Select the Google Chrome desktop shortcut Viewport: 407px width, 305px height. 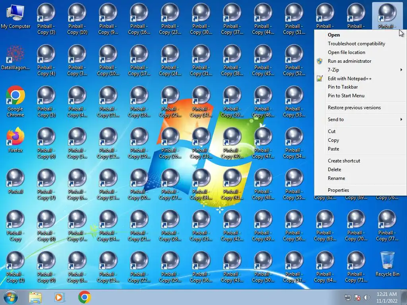click(16, 101)
